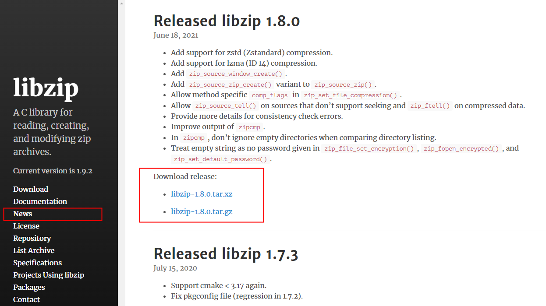Open the List Archive page
This screenshot has width=546, height=306.
pyautogui.click(x=33, y=250)
